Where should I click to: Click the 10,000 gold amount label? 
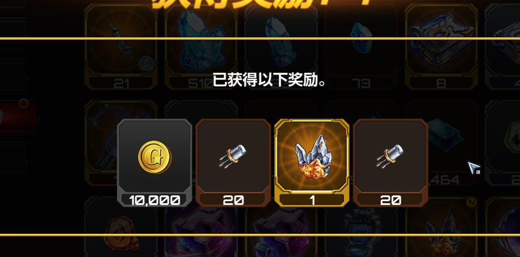pos(155,200)
